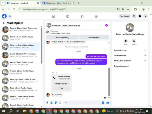152x114 pixels.
Task: Open the Facebook search magnifier
Action: 10,16
